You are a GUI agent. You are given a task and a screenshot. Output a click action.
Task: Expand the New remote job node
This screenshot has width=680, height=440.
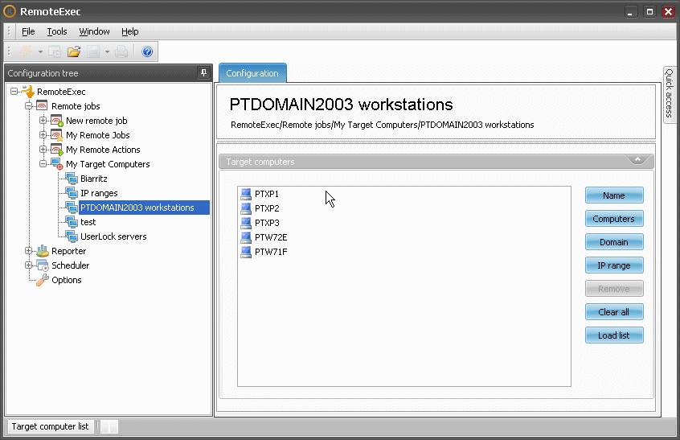[x=43, y=120]
